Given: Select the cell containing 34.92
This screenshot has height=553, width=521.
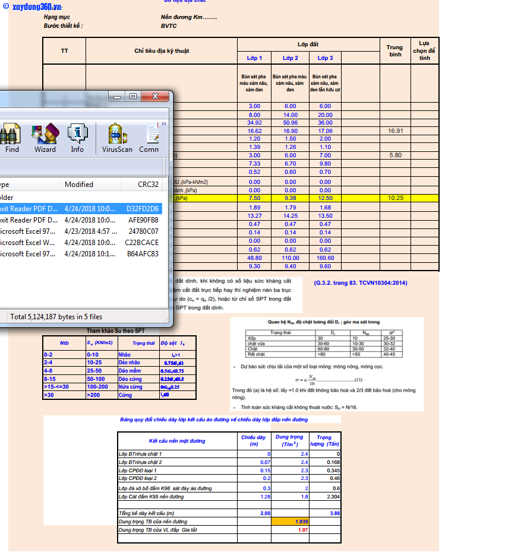Looking at the screenshot, I should pos(254,123).
